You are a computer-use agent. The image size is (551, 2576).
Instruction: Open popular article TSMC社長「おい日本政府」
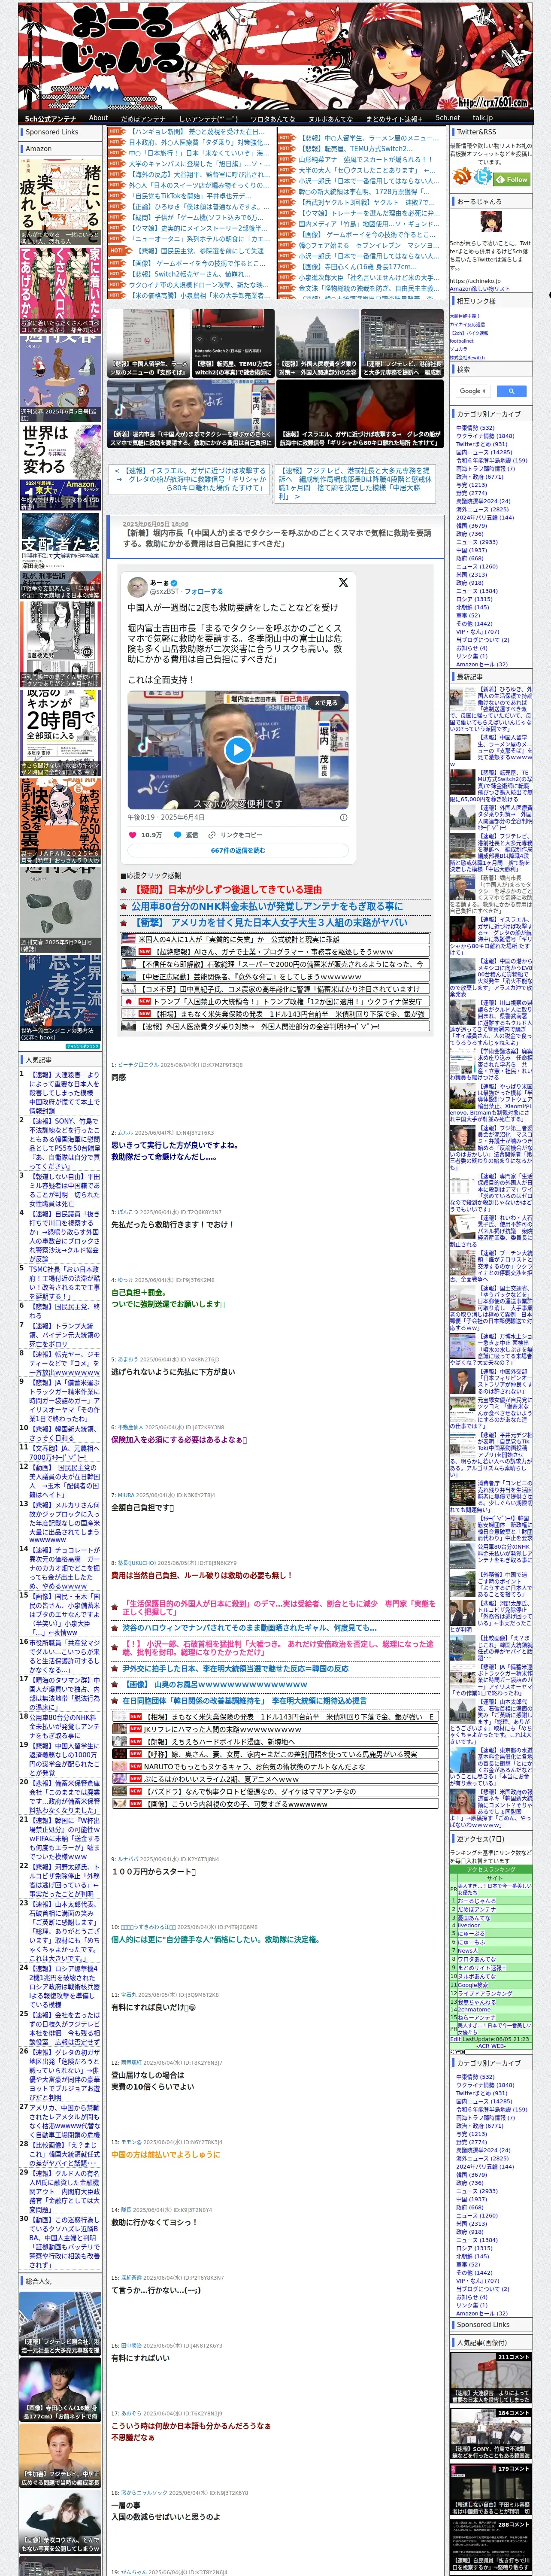coord(64,1283)
